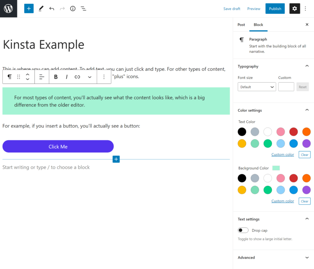Image resolution: width=314 pixels, height=269 pixels.
Task: Click the undo arrow icon
Action: [x=52, y=9]
